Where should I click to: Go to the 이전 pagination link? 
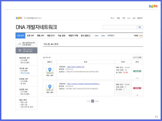88,101
